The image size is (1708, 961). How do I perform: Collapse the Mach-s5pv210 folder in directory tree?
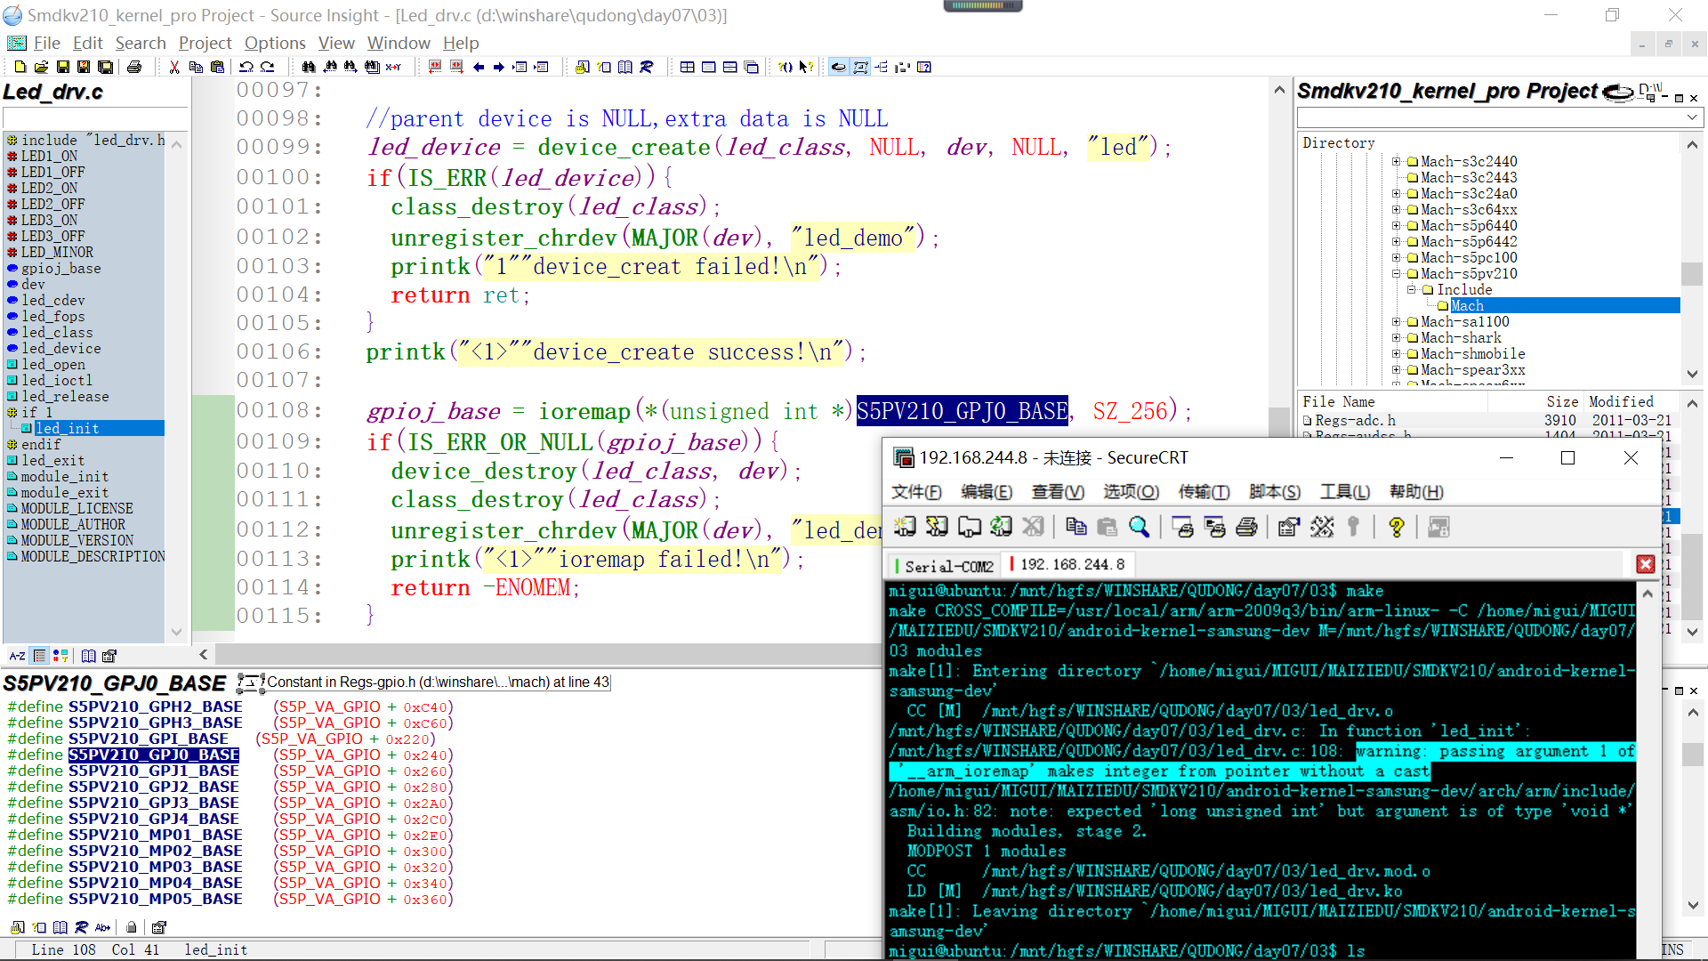click(1397, 273)
